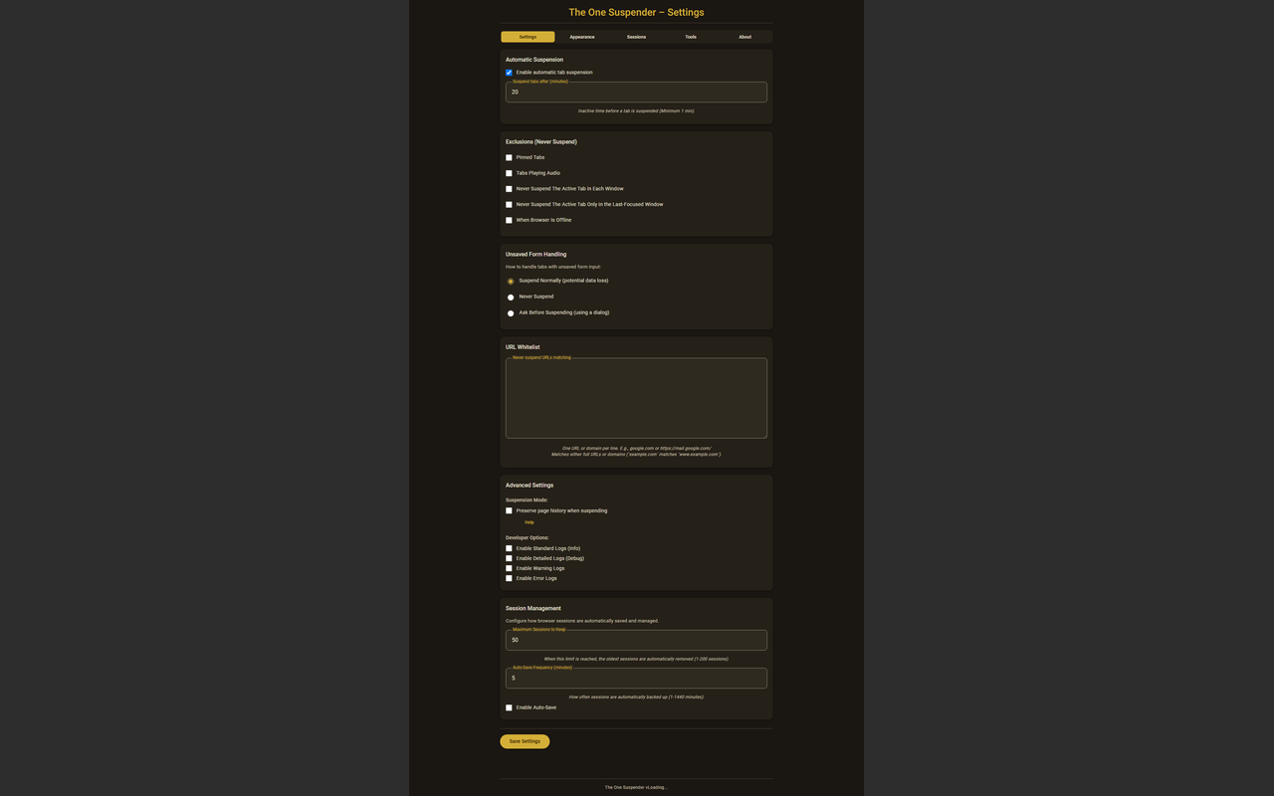Screen dimensions: 1274x796
Task: Click the Automatic Suspension section heading
Action: click(x=534, y=60)
